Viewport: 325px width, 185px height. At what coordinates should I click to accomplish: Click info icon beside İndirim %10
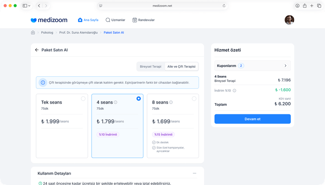point(234,91)
